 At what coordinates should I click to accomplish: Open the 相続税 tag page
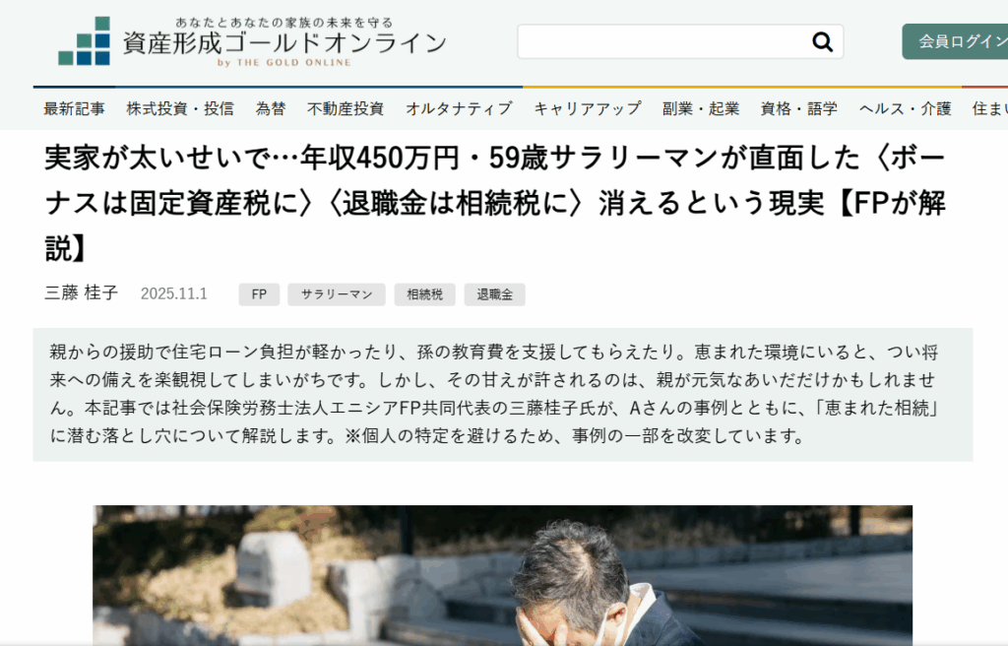(x=425, y=294)
